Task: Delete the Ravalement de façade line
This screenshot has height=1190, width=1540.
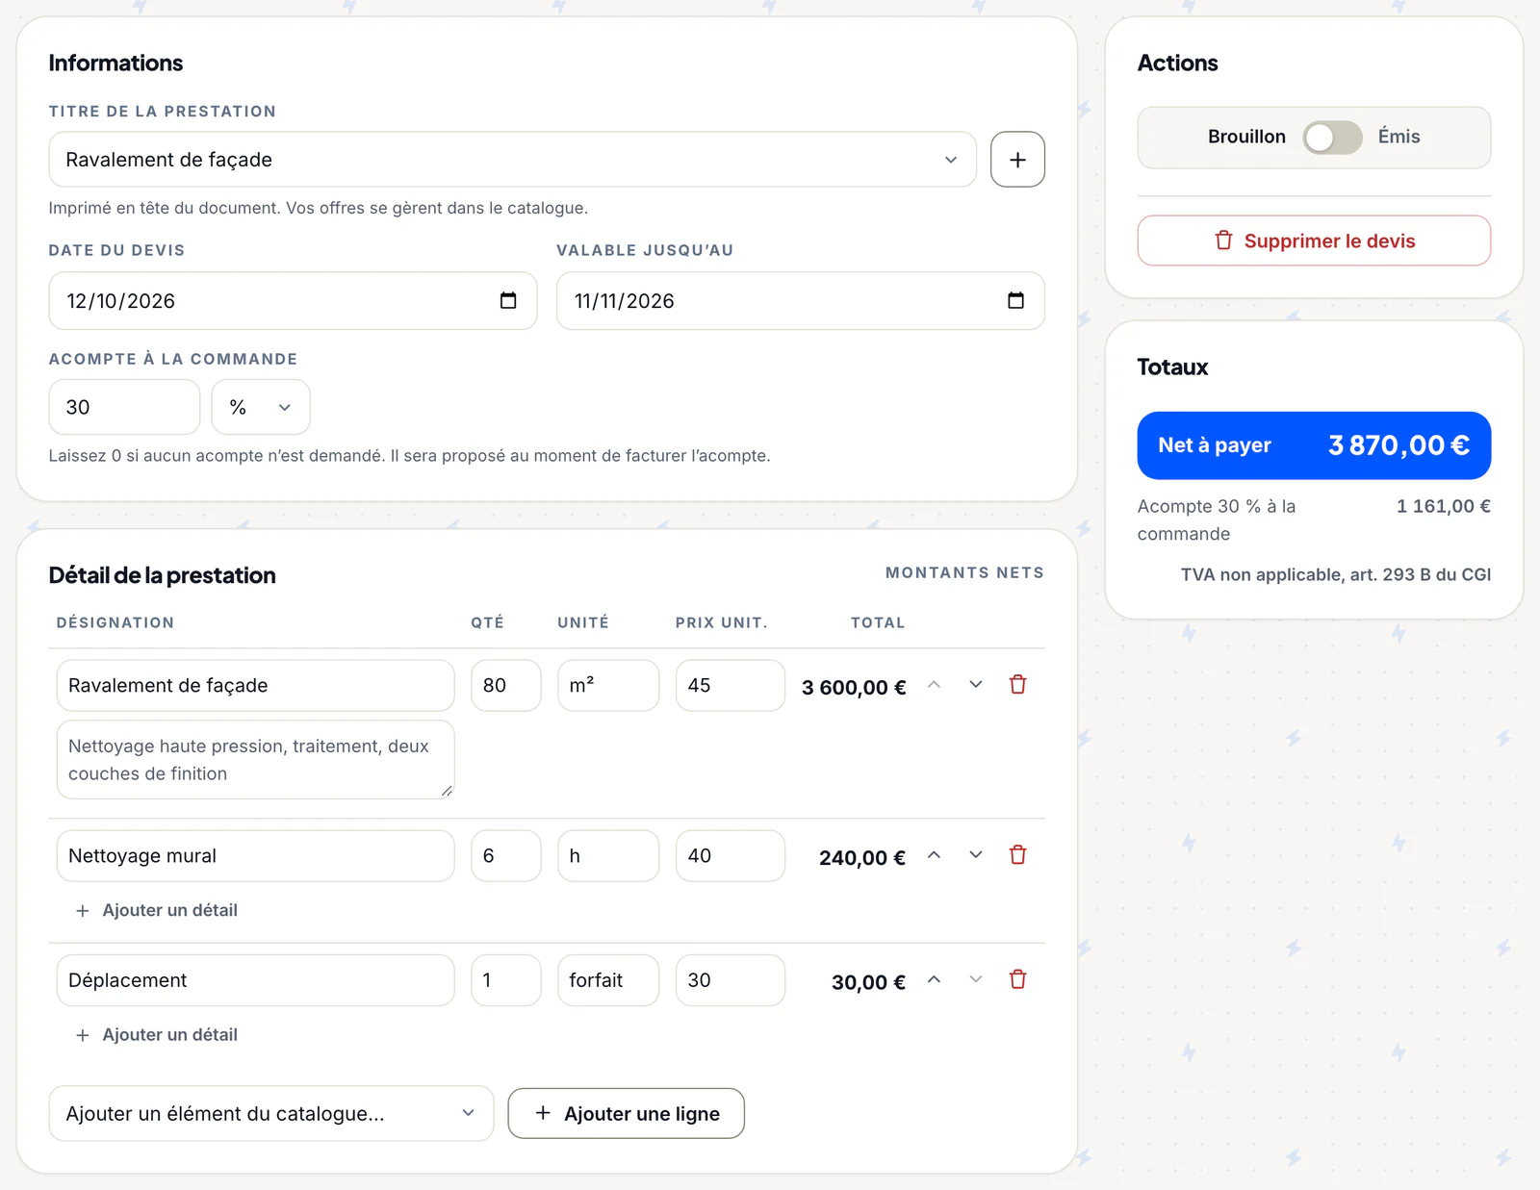Action: click(x=1017, y=685)
